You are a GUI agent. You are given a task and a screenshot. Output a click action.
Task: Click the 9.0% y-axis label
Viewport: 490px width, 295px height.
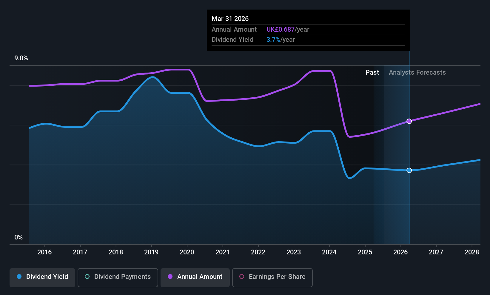point(21,58)
